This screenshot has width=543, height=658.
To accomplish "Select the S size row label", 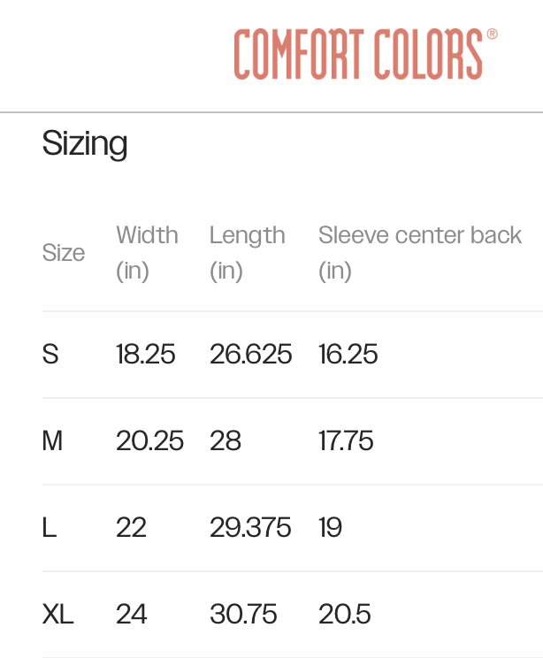I will point(50,354).
